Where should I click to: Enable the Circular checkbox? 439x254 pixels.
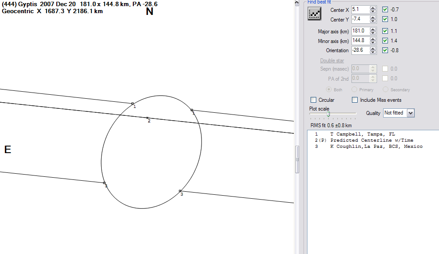[x=313, y=100]
